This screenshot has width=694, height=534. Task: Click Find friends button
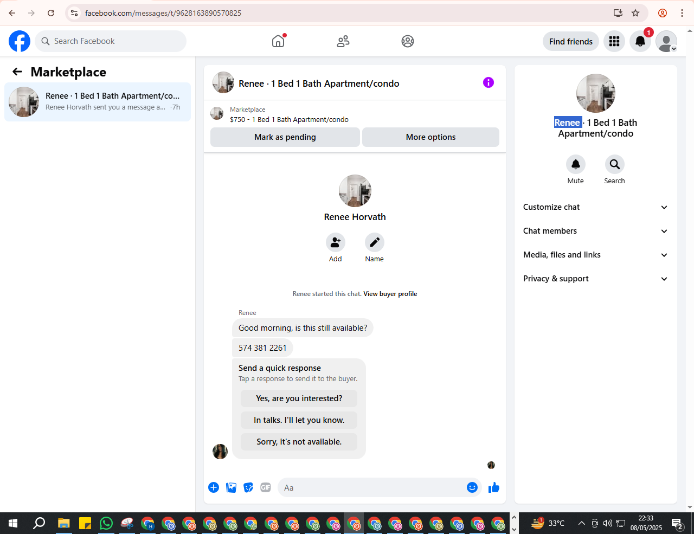click(571, 41)
